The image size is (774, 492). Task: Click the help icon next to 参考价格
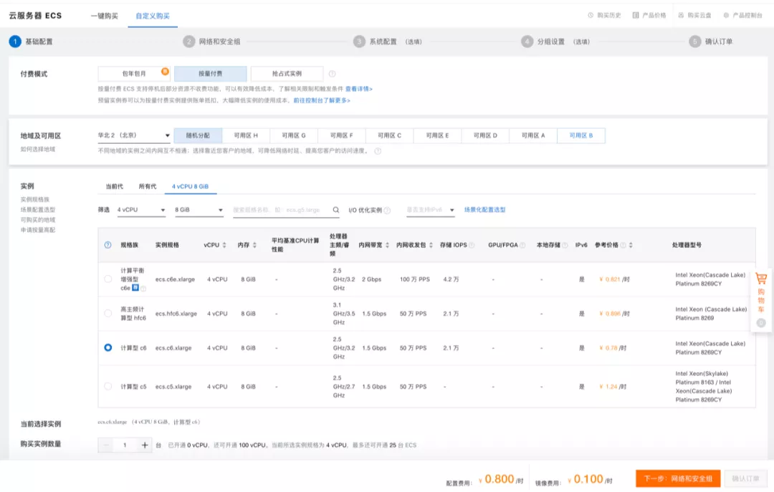tap(623, 245)
